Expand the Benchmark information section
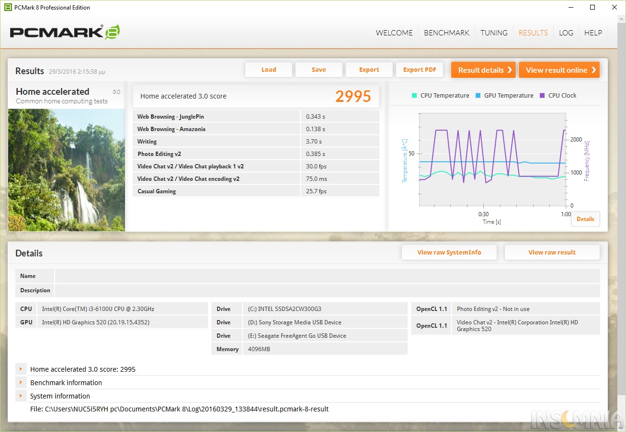This screenshot has height=432, width=626. (x=21, y=383)
